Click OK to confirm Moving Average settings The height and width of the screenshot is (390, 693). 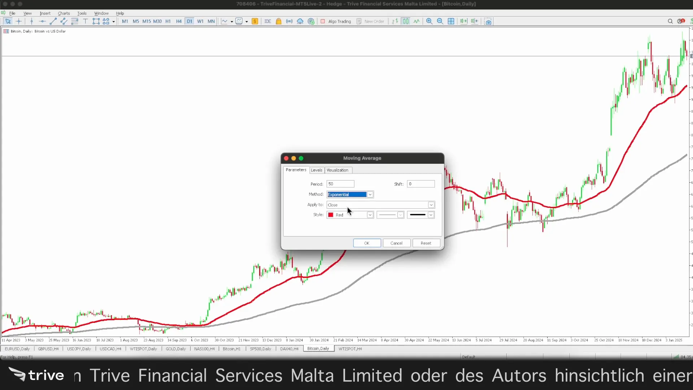click(x=366, y=243)
